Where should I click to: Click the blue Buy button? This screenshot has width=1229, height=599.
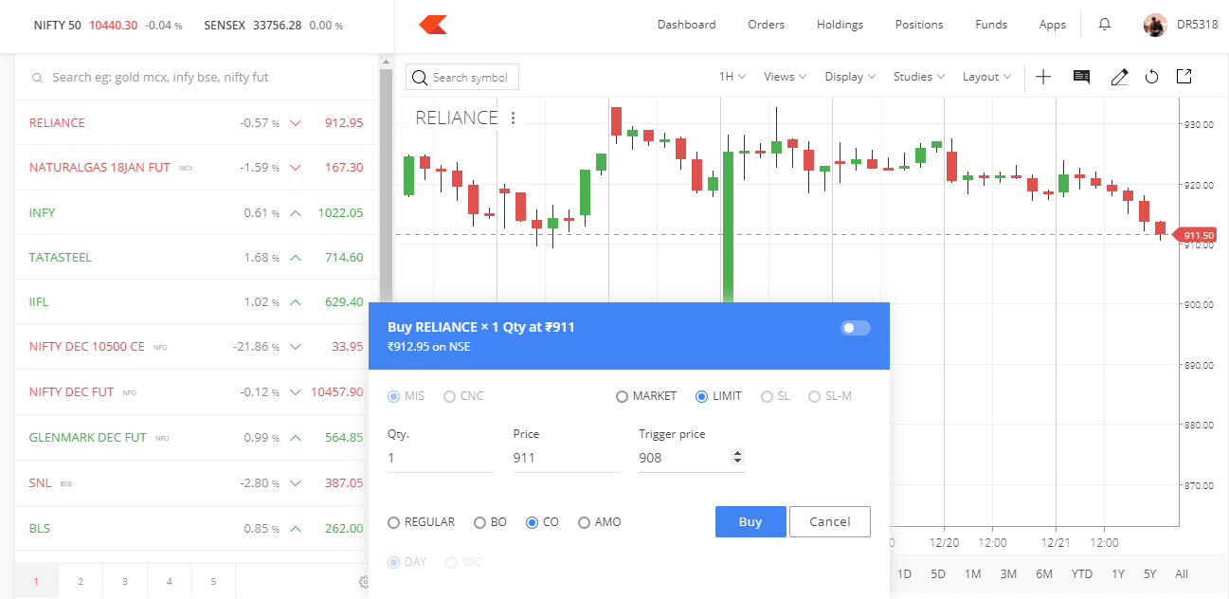pos(750,522)
